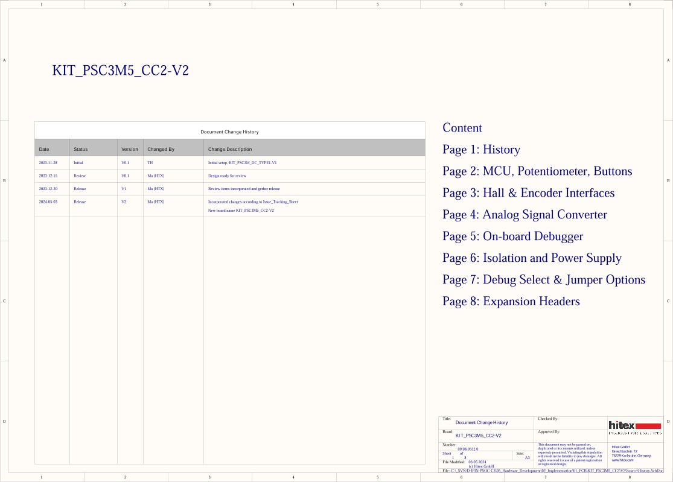Click the 'Design ready for review' description
673x482 pixels.
click(227, 176)
